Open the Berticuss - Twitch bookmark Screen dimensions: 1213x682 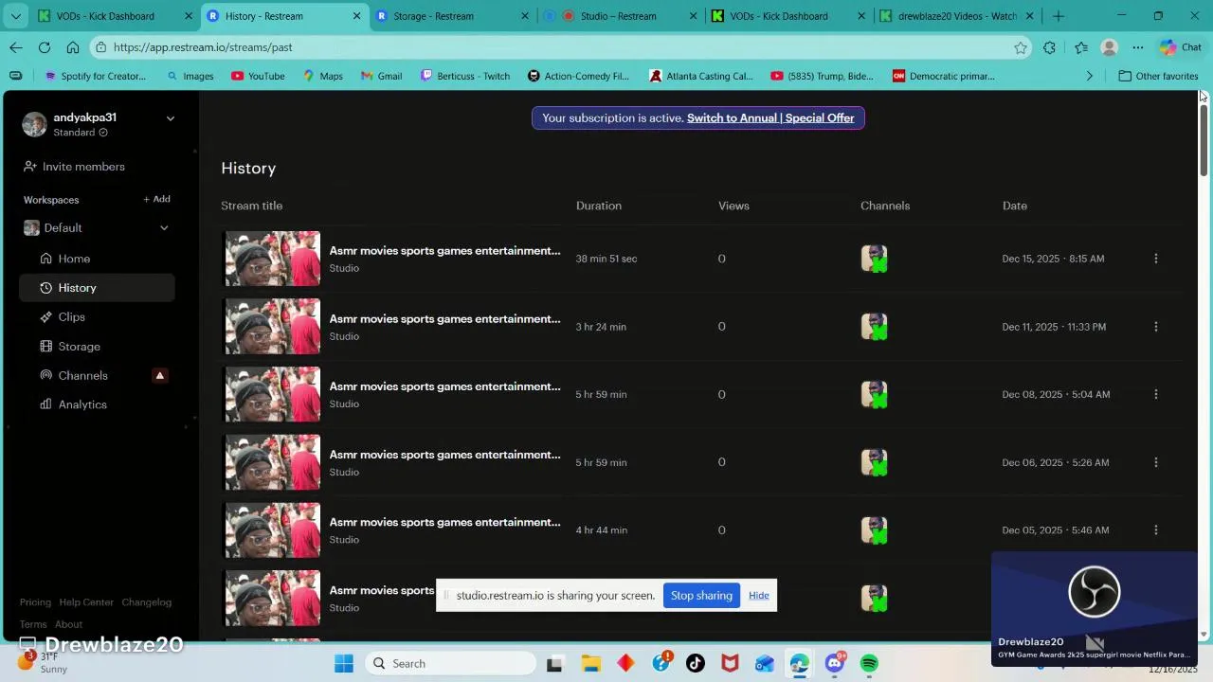465,76
